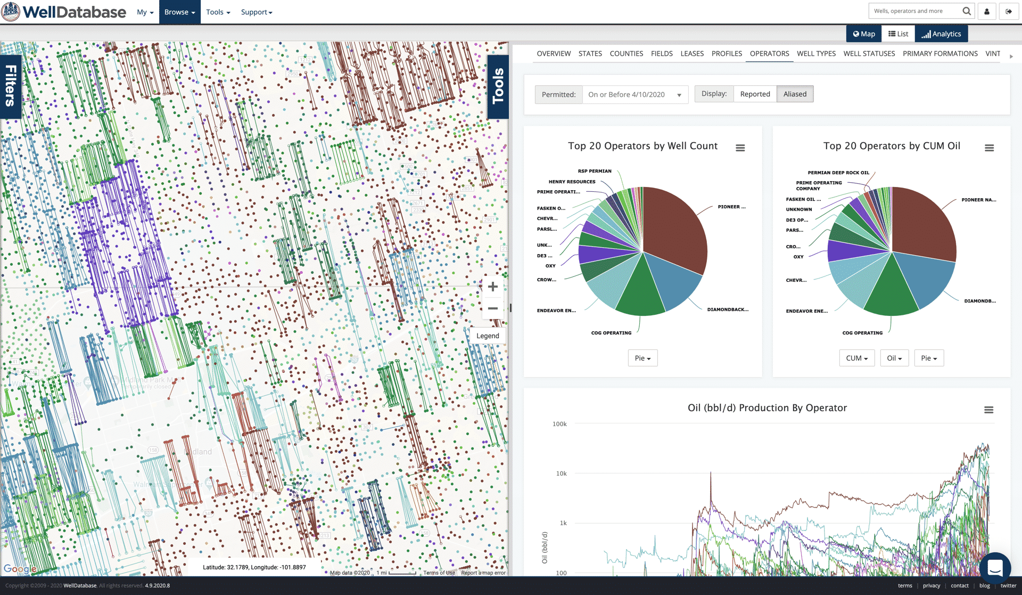
Task: Click the search magnifier icon
Action: pyautogui.click(x=967, y=11)
